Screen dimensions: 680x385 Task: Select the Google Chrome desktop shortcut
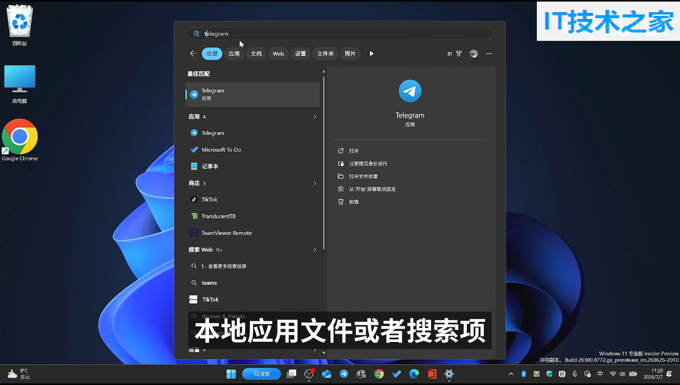(20, 140)
